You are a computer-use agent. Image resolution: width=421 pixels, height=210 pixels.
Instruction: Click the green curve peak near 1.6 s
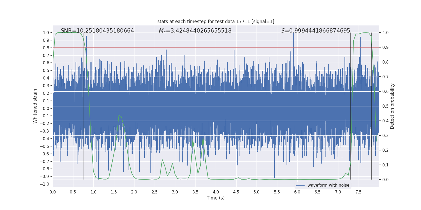click(119, 115)
